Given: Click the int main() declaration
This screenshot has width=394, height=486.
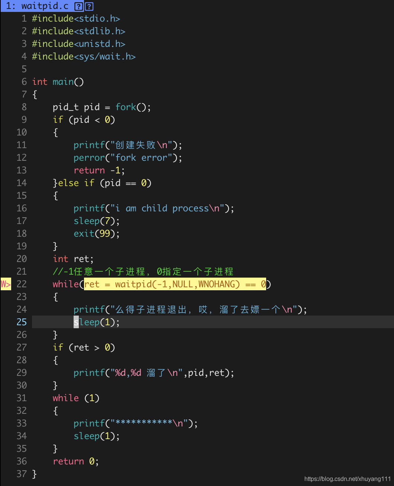Looking at the screenshot, I should (x=58, y=82).
